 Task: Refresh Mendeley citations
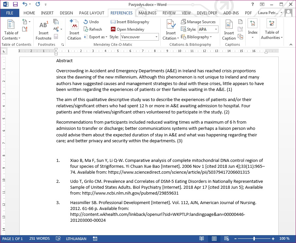click(93, 29)
